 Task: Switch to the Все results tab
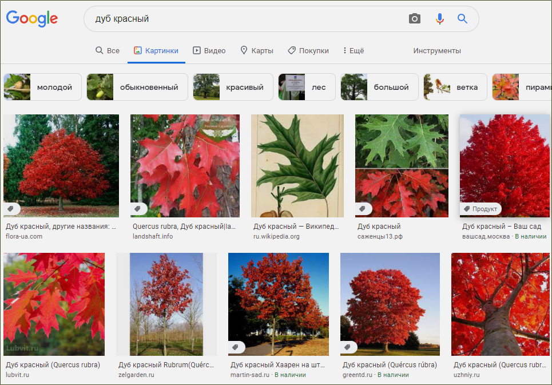point(108,50)
